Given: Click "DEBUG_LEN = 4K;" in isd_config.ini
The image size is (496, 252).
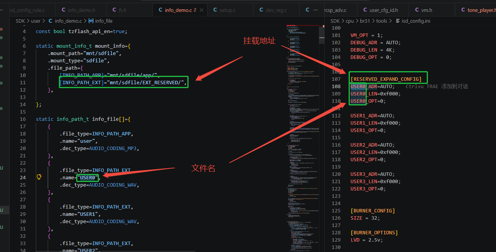Looking at the screenshot, I should 373,50.
